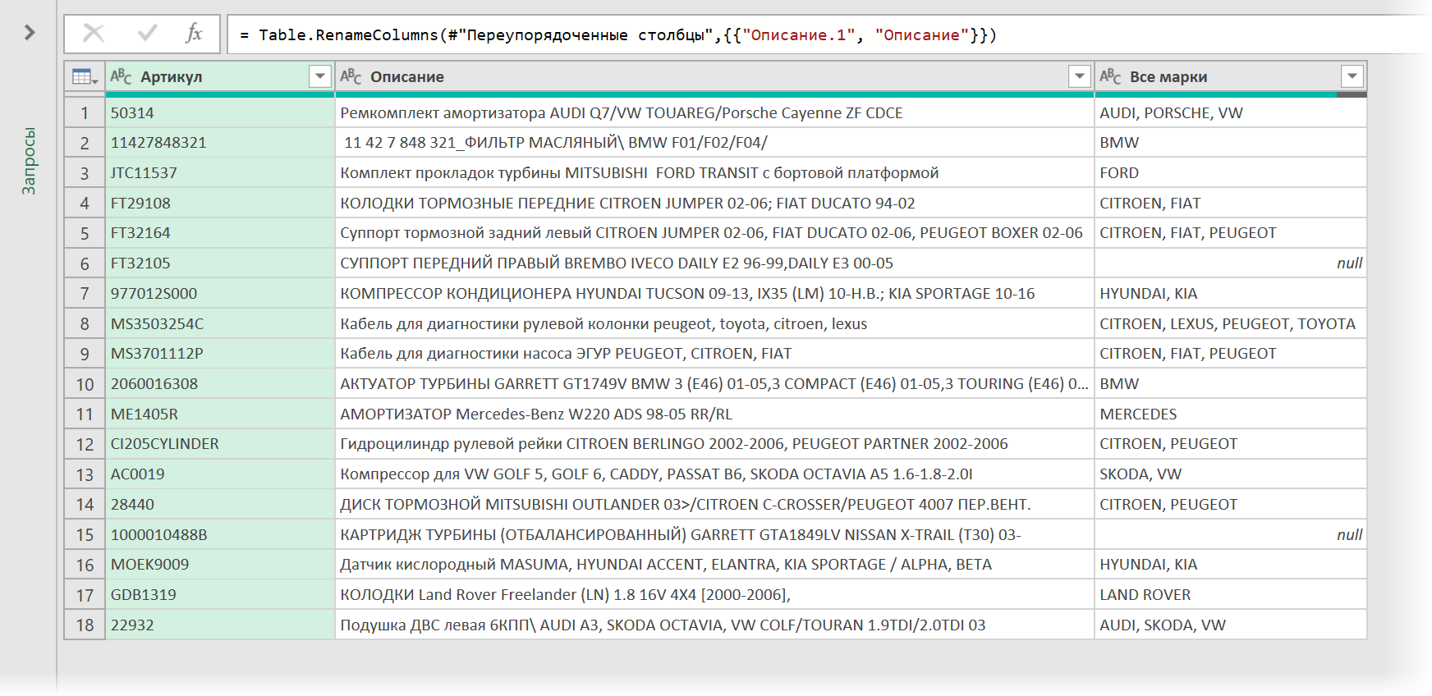Open filter dropdown for Все марки column
The image size is (1432, 696).
pyautogui.click(x=1352, y=76)
